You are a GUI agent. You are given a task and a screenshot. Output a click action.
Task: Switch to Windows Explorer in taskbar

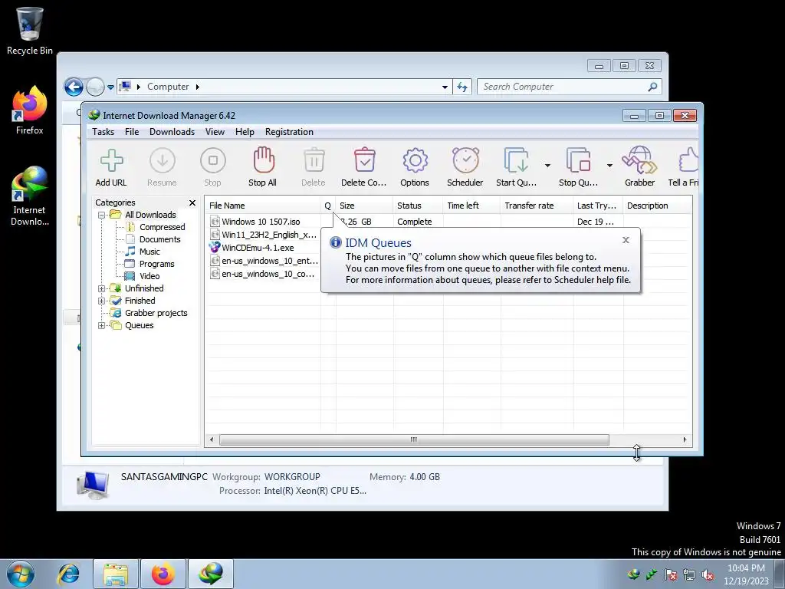point(116,574)
